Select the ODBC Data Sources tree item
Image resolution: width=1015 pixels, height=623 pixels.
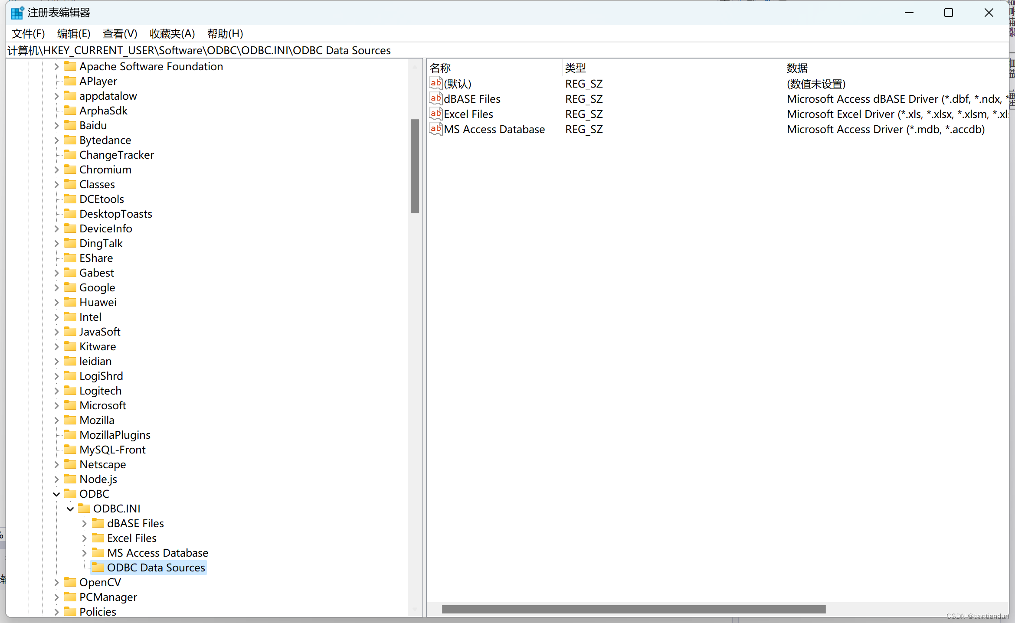156,568
